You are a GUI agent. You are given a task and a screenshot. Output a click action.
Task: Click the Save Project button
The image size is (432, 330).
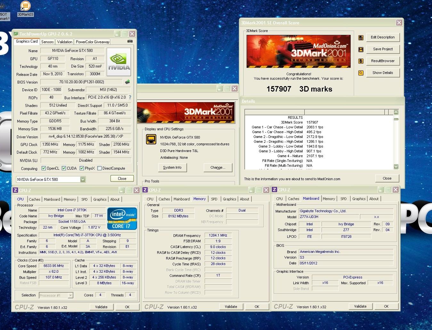(383, 49)
